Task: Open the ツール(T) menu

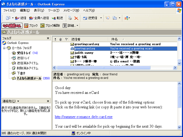Action: (x=54, y=10)
